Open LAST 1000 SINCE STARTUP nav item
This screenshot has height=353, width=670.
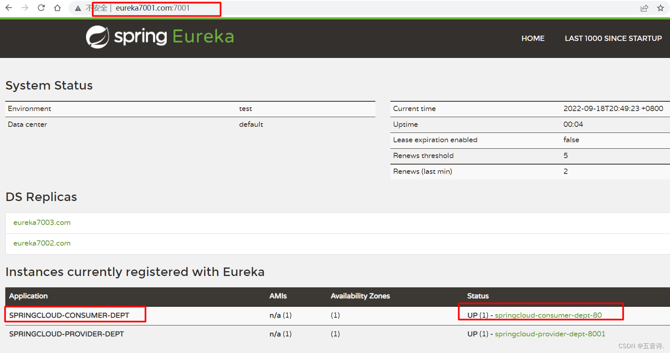pos(613,39)
